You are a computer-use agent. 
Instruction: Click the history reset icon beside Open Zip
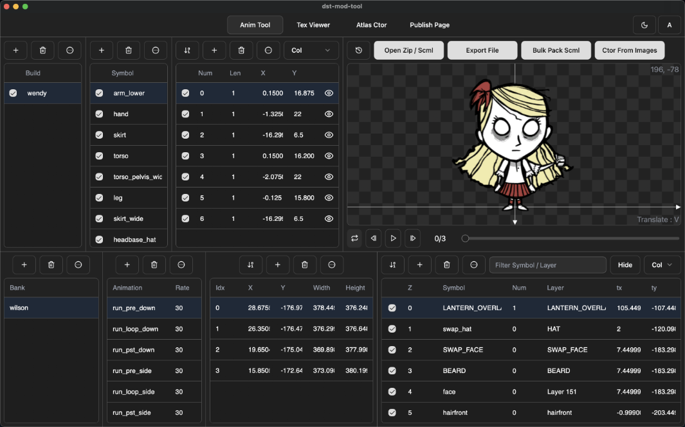tap(359, 50)
